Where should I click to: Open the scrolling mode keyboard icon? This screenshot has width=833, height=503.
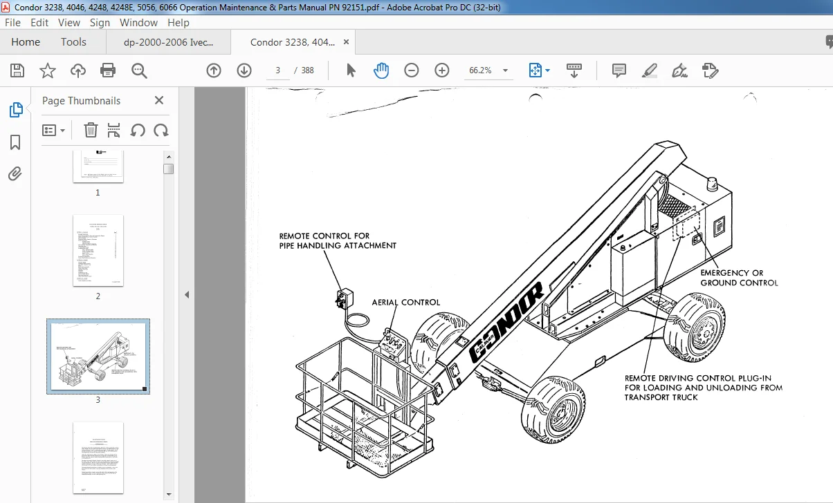click(x=574, y=70)
